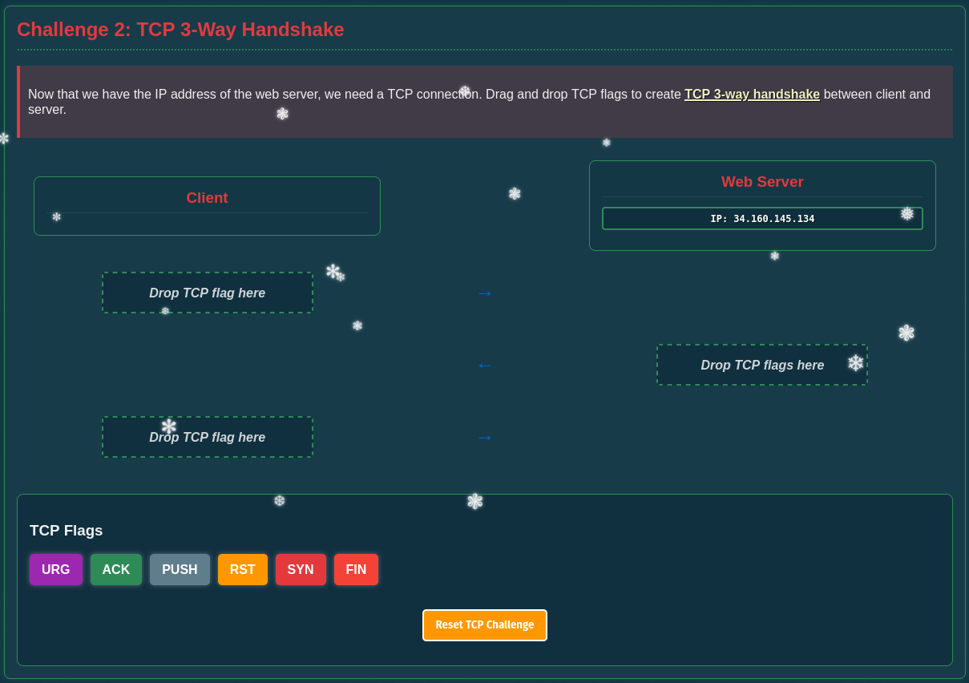Click the right arrow between client and server
The width and height of the screenshot is (969, 683).
click(484, 293)
